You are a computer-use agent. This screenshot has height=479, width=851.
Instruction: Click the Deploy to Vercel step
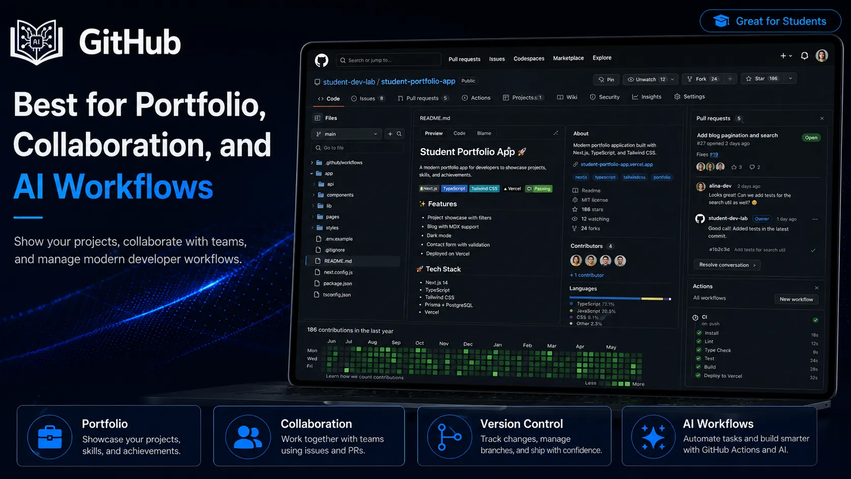click(723, 376)
